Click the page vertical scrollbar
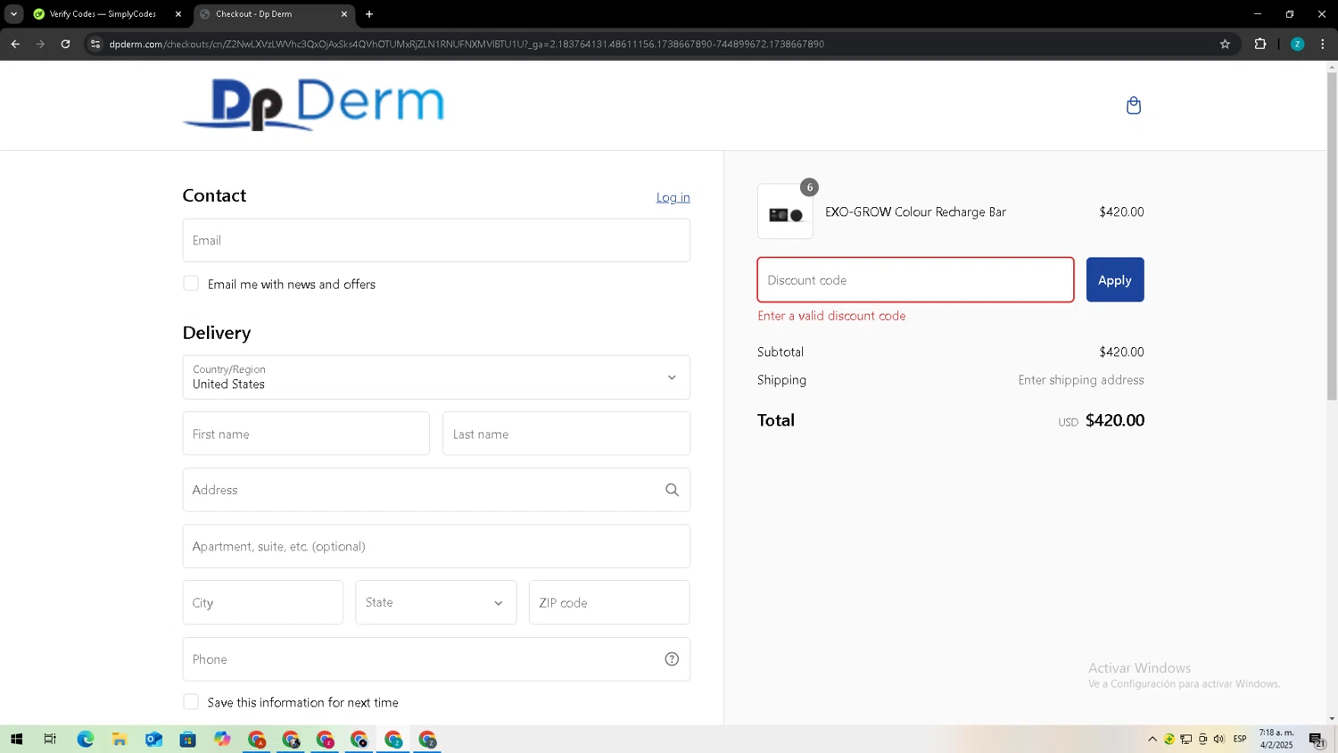This screenshot has width=1338, height=753. click(x=1332, y=236)
